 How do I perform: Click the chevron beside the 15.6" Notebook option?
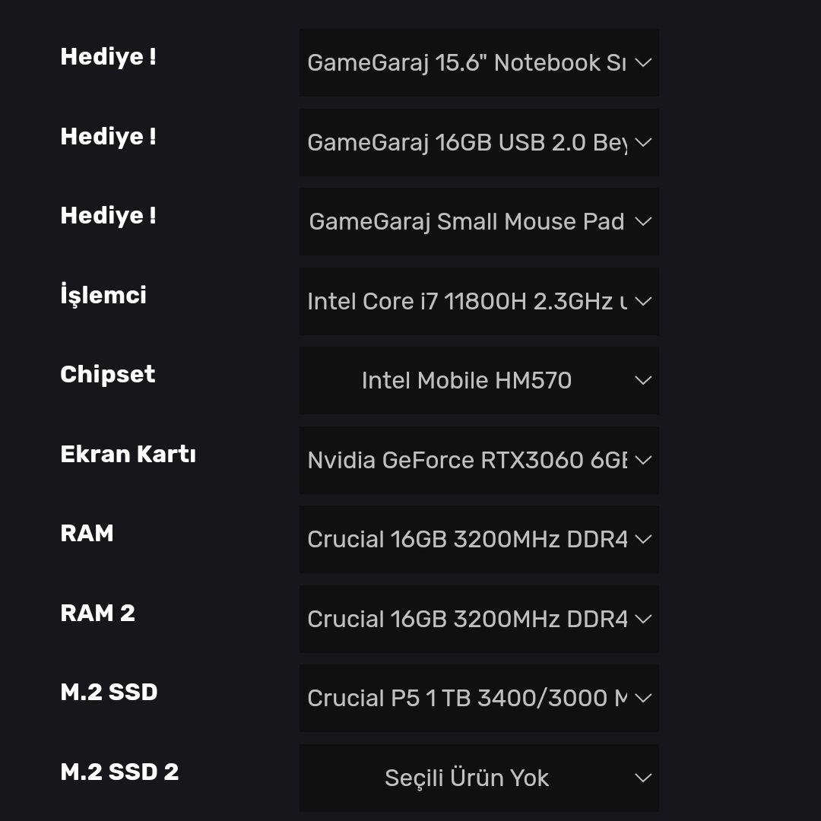(x=643, y=63)
